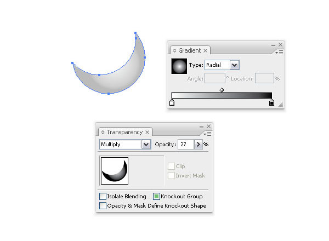Click the Angle input field

215,78
